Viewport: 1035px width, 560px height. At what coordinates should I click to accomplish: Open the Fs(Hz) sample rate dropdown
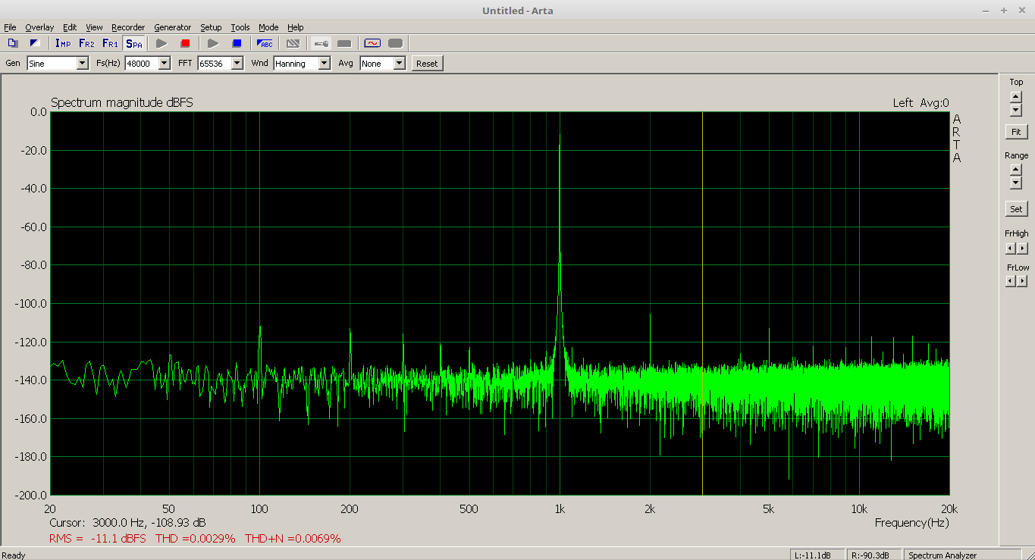pyautogui.click(x=165, y=64)
